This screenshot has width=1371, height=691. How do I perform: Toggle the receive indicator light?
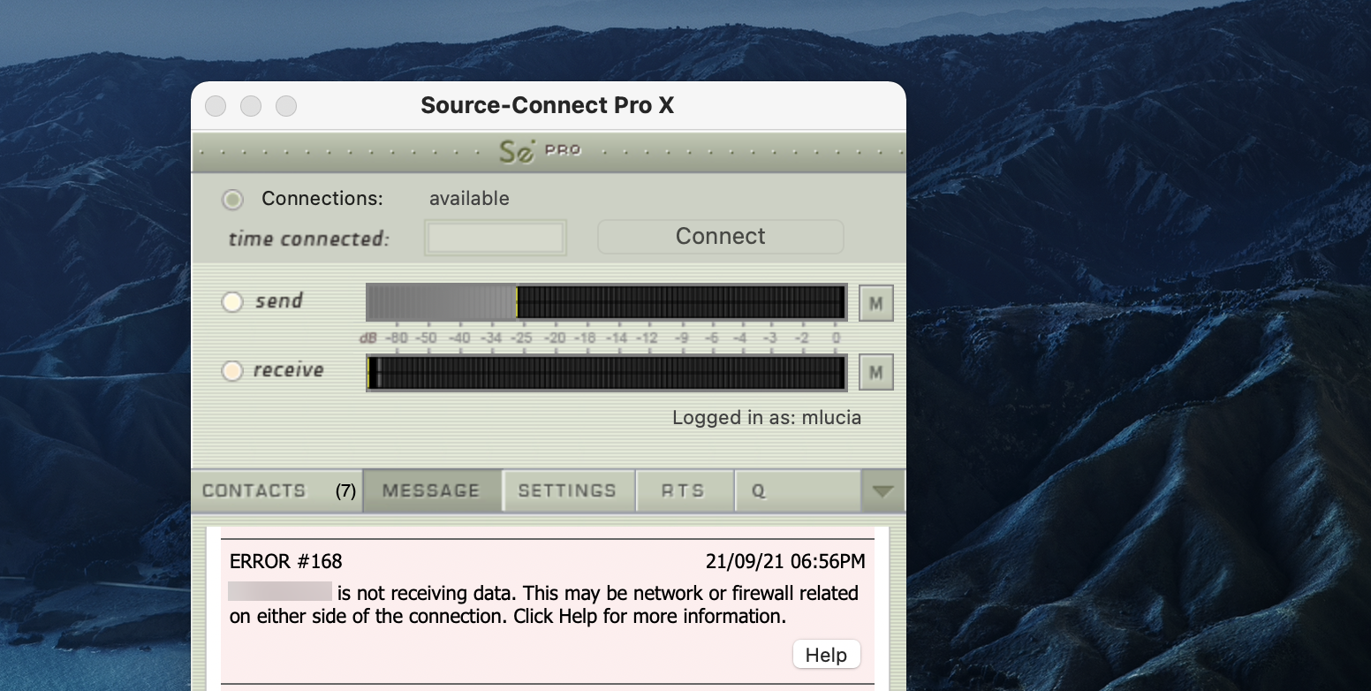point(232,371)
